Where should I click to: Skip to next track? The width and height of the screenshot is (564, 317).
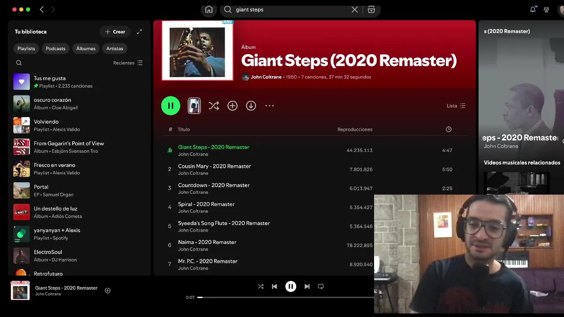click(x=307, y=286)
